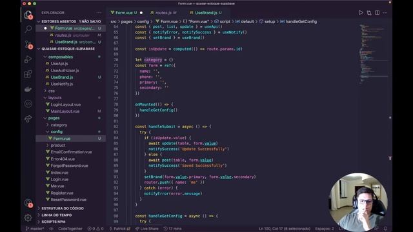Click the handleGetConfig breadcrumb segment
Viewport: 413px width, 232px height.
(298, 21)
